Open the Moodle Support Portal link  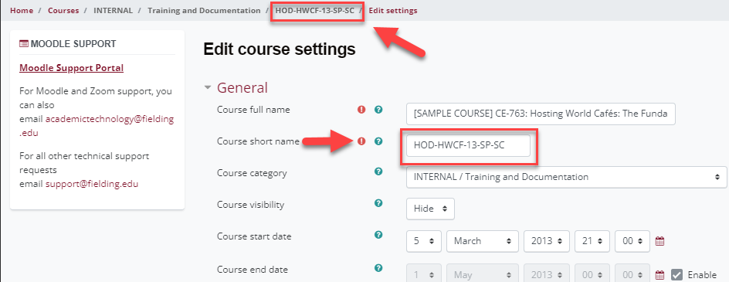pos(72,68)
